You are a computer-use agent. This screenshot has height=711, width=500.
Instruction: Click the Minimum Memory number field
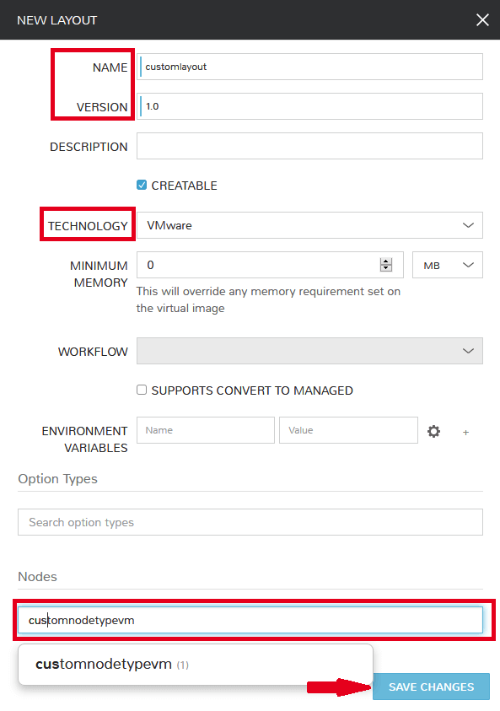[x=270, y=266]
